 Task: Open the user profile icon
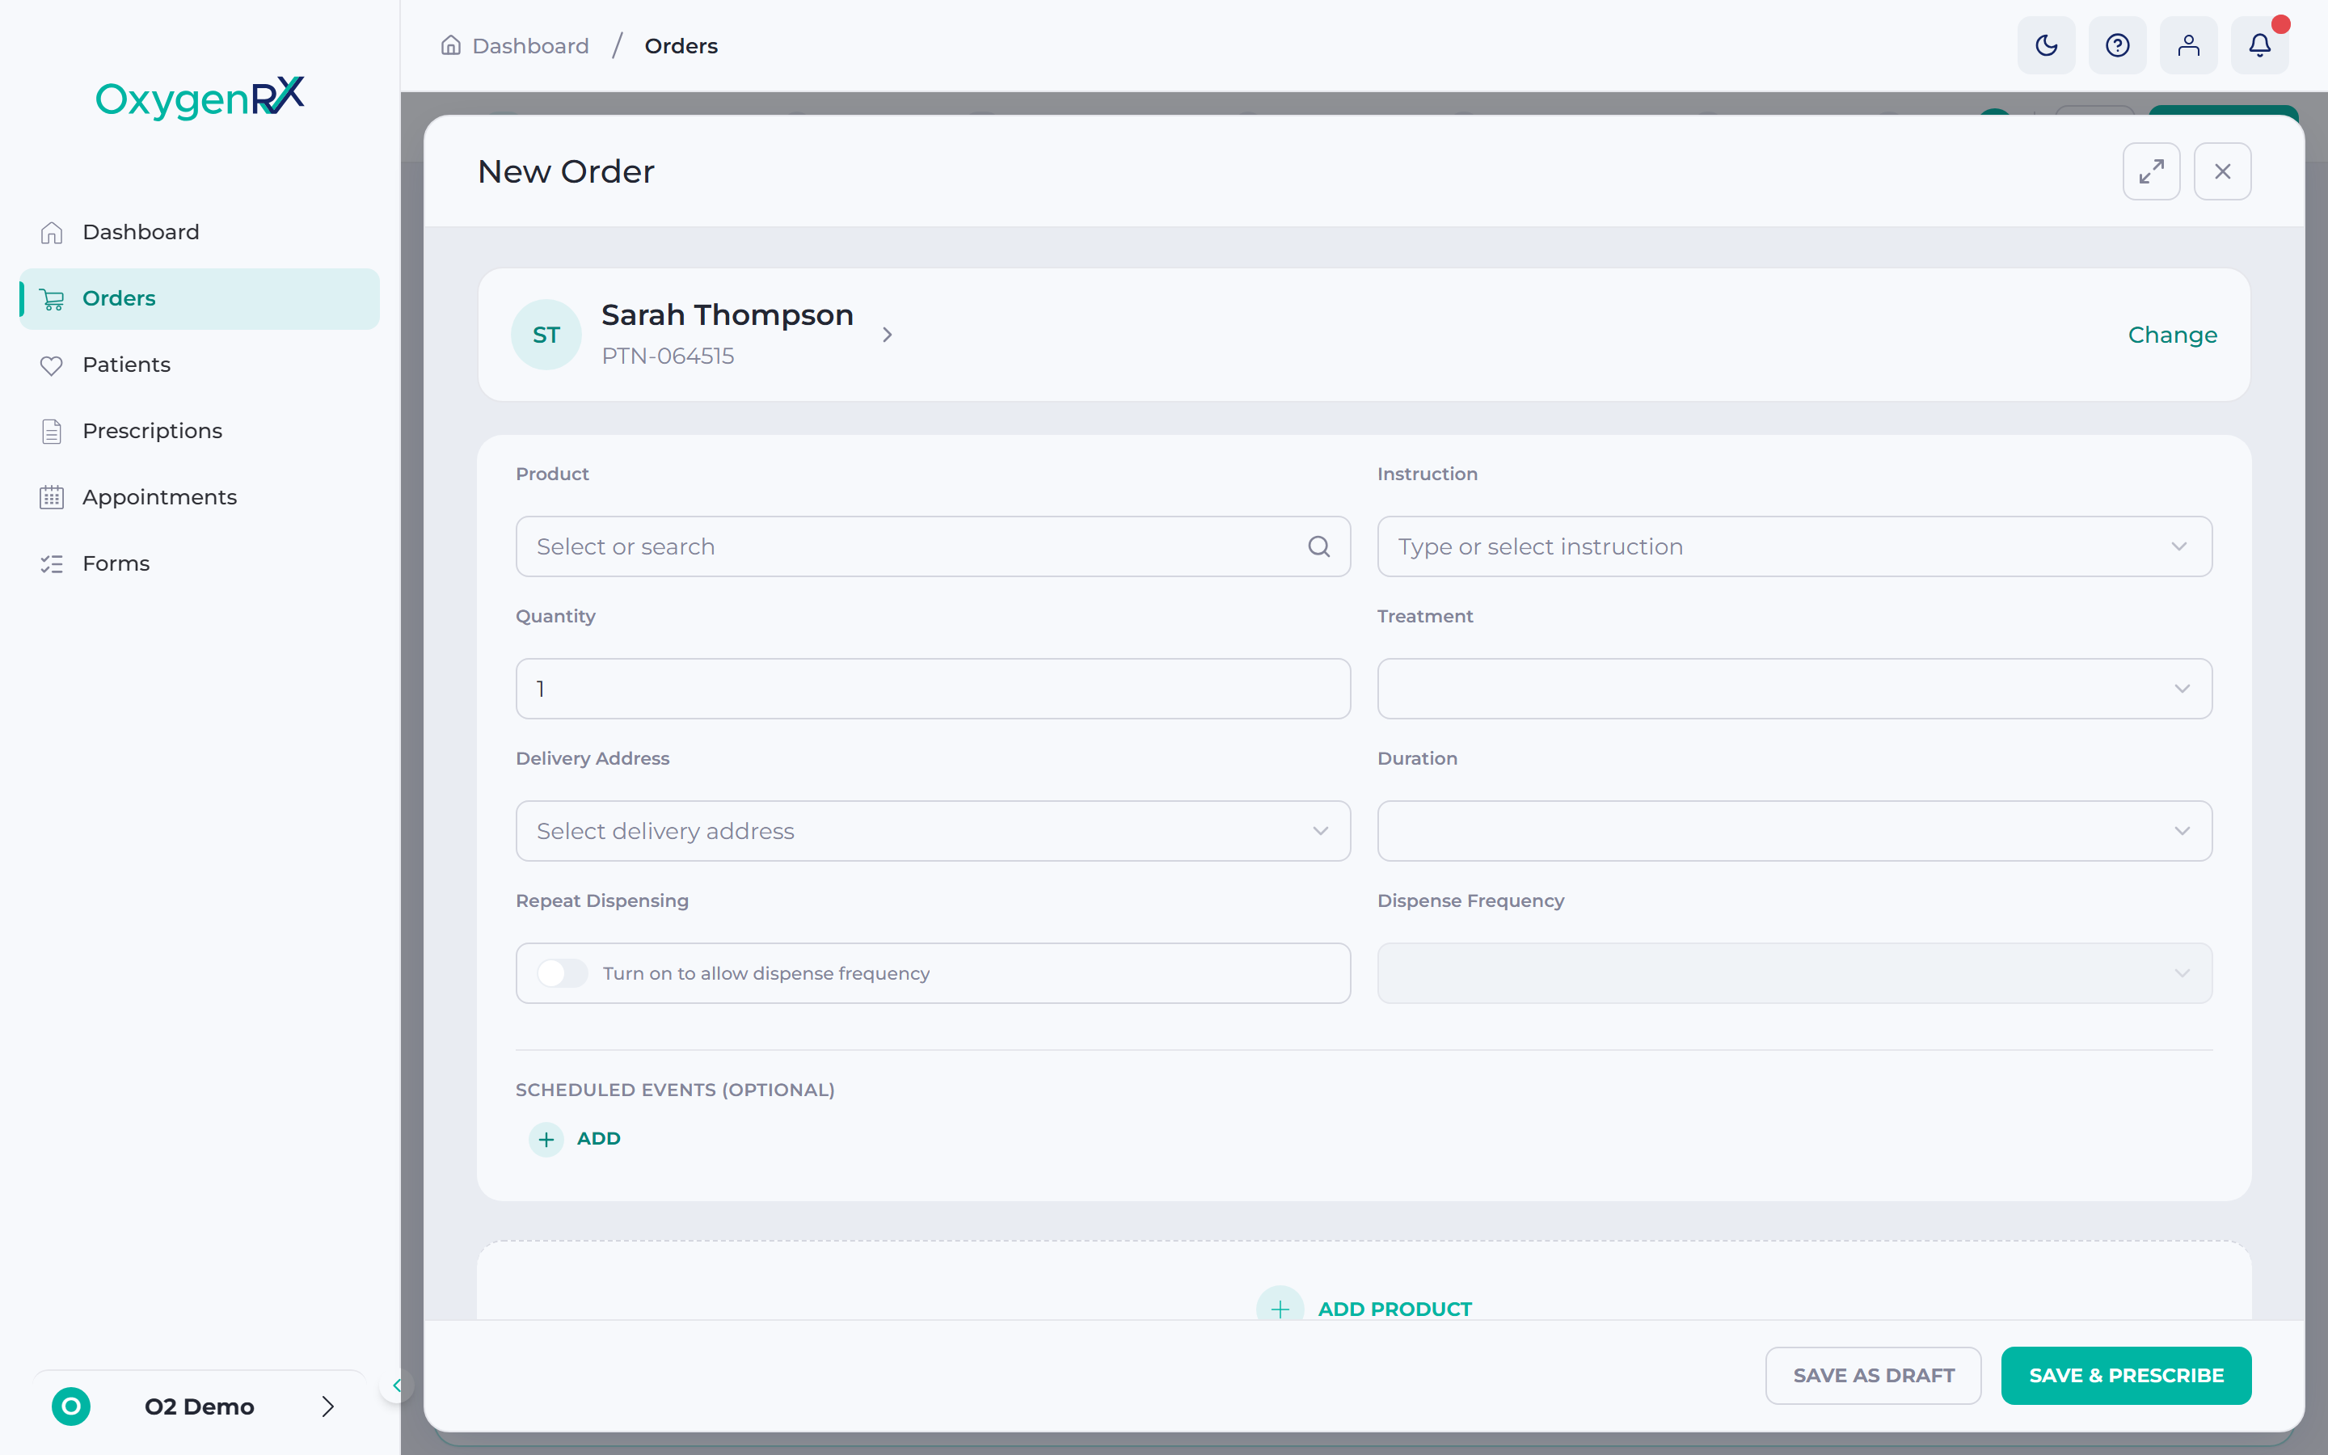(x=2188, y=45)
